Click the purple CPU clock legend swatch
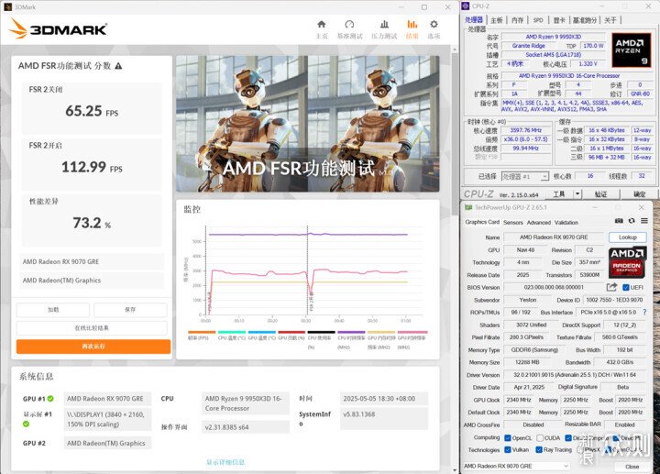The height and width of the screenshot is (474, 660). click(351, 332)
